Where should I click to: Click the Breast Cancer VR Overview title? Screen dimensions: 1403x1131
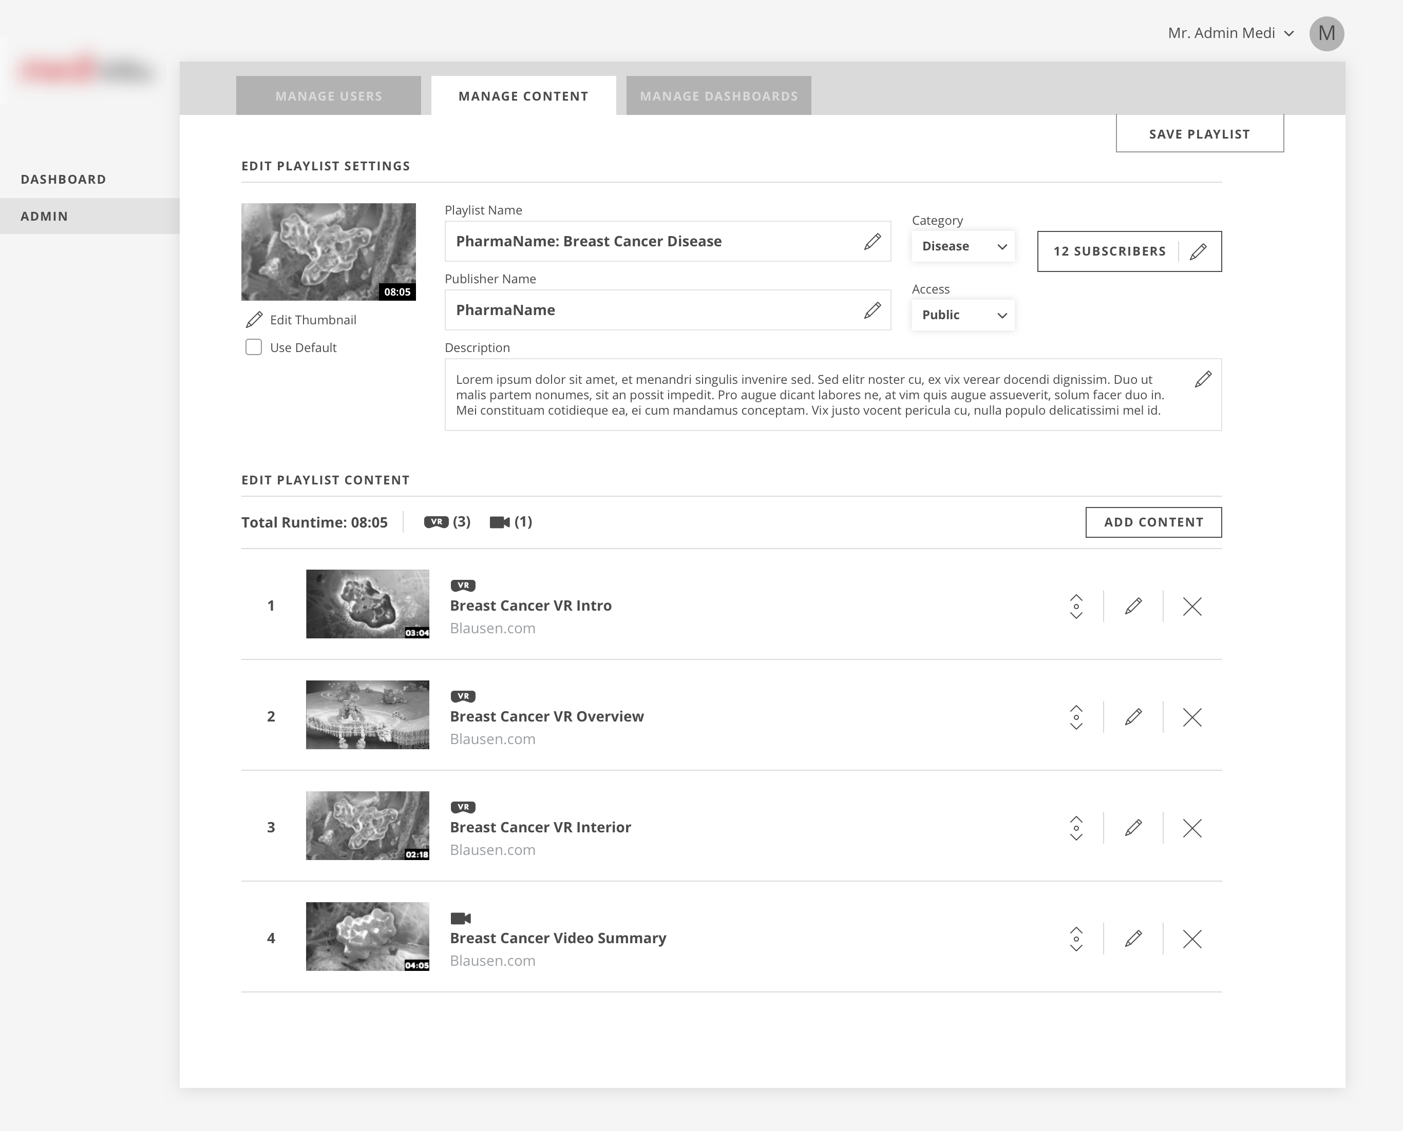[547, 717]
